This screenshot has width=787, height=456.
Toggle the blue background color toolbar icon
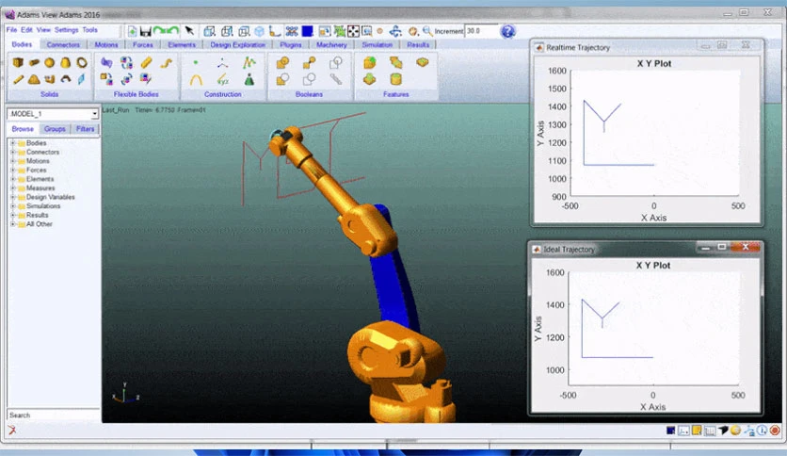[307, 31]
